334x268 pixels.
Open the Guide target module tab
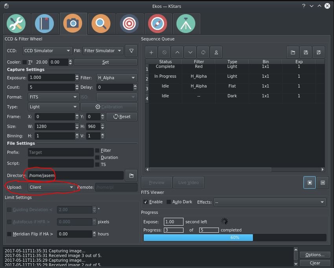pyautogui.click(x=129, y=24)
